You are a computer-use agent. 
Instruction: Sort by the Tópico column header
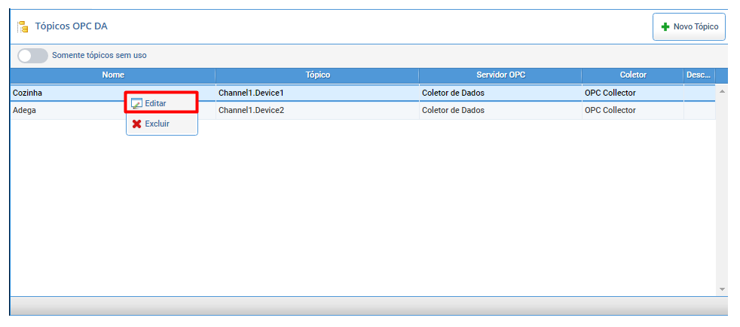click(317, 75)
